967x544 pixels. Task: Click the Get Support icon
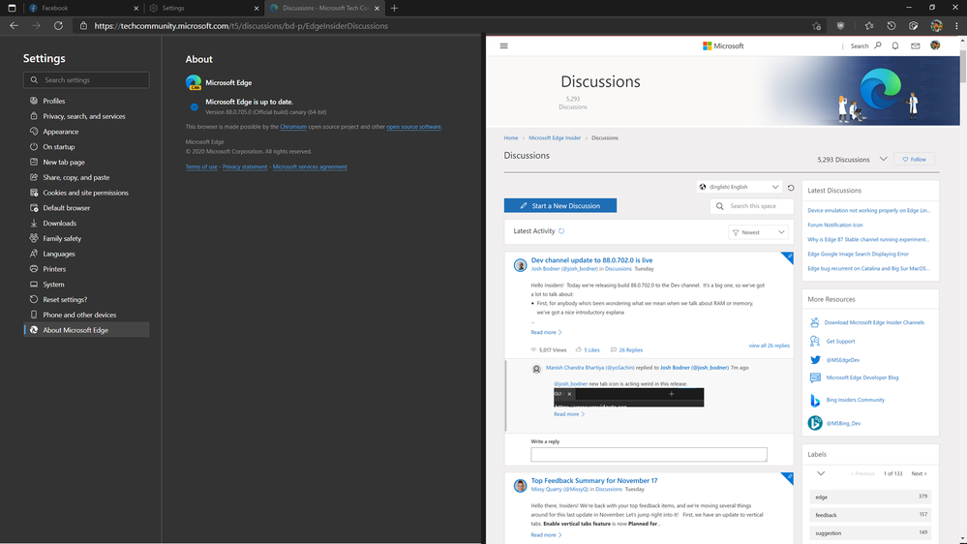tap(815, 341)
